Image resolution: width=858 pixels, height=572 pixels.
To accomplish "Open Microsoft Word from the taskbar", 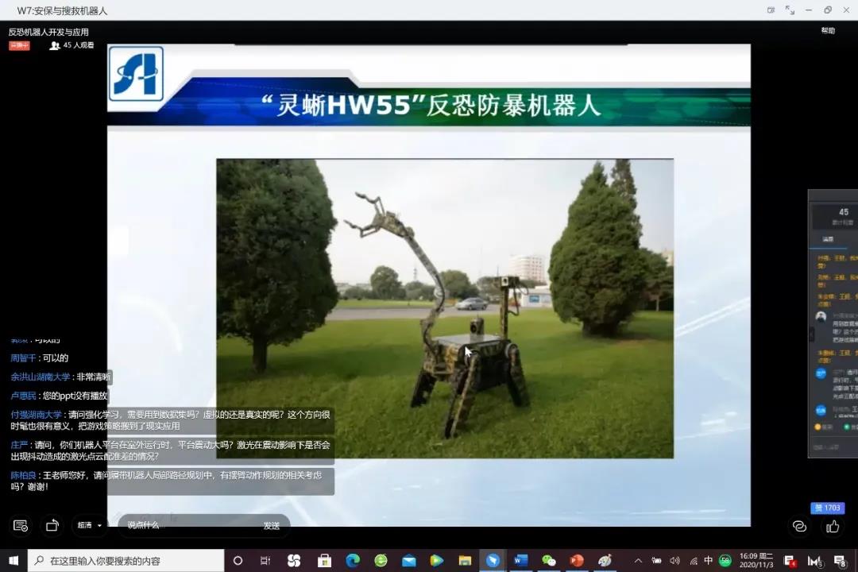I will [x=520, y=561].
